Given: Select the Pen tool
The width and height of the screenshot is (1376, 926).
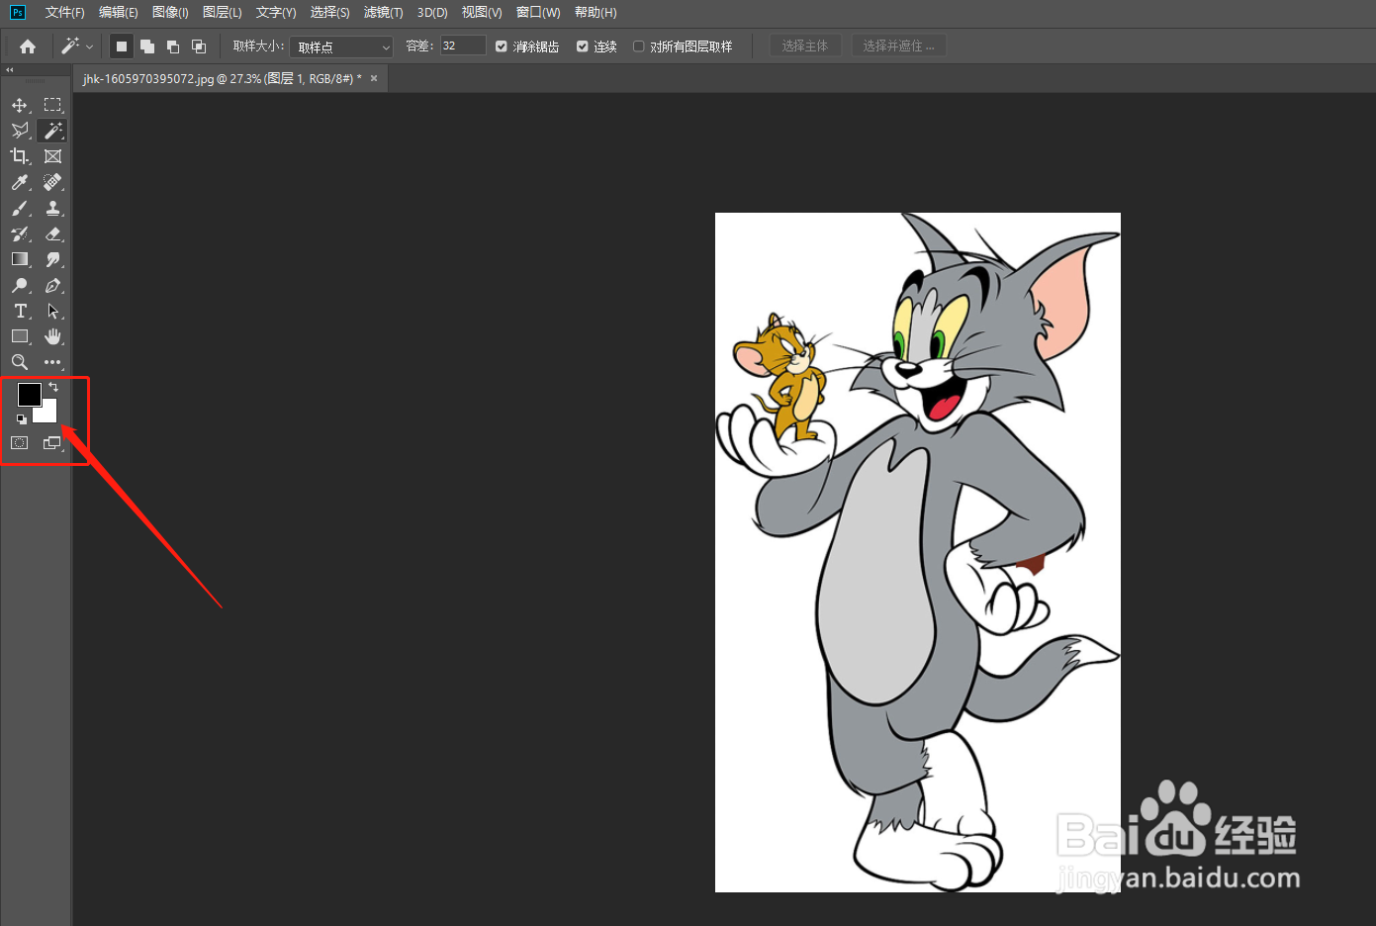Looking at the screenshot, I should click(53, 285).
